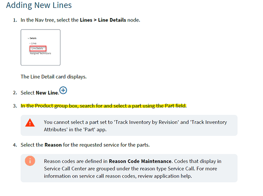This screenshot has width=263, height=196.
Task: Select the Assigned Technicians tree node
Action: coord(40,53)
